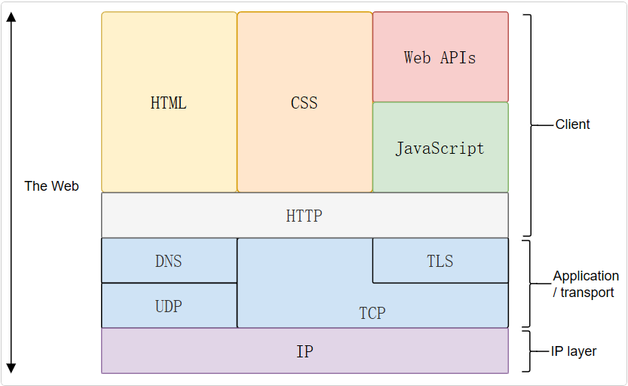The image size is (628, 386).
Task: Click the IP layer bracket
Action: 530,351
